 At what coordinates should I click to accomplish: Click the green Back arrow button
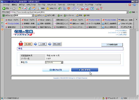[x=4, y=8]
